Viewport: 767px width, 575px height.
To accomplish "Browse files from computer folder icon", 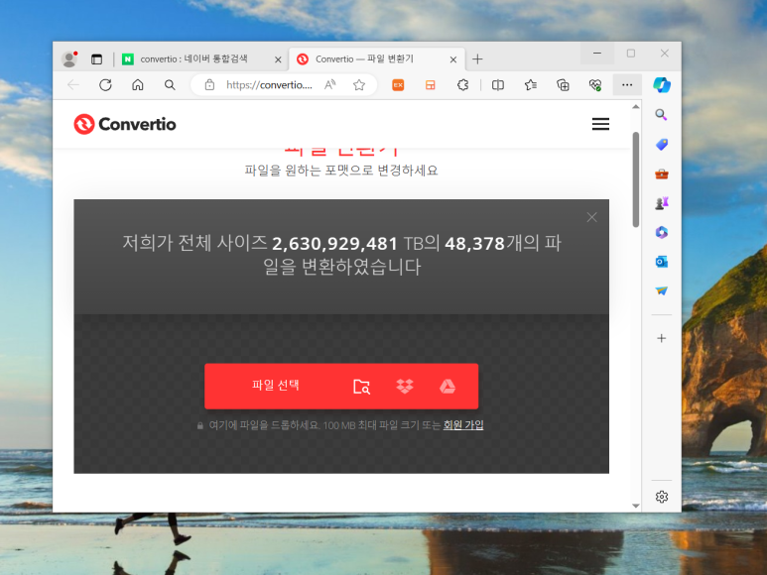I will [x=361, y=387].
